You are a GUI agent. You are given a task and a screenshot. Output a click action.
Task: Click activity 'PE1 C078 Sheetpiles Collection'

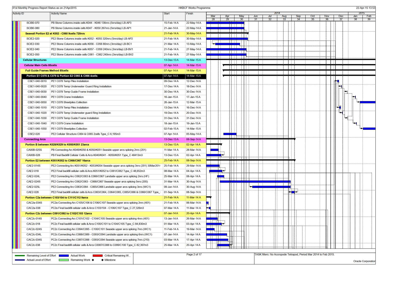[x=69, y=102]
